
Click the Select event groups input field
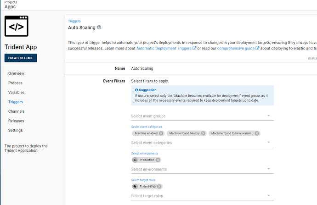tap(202, 116)
